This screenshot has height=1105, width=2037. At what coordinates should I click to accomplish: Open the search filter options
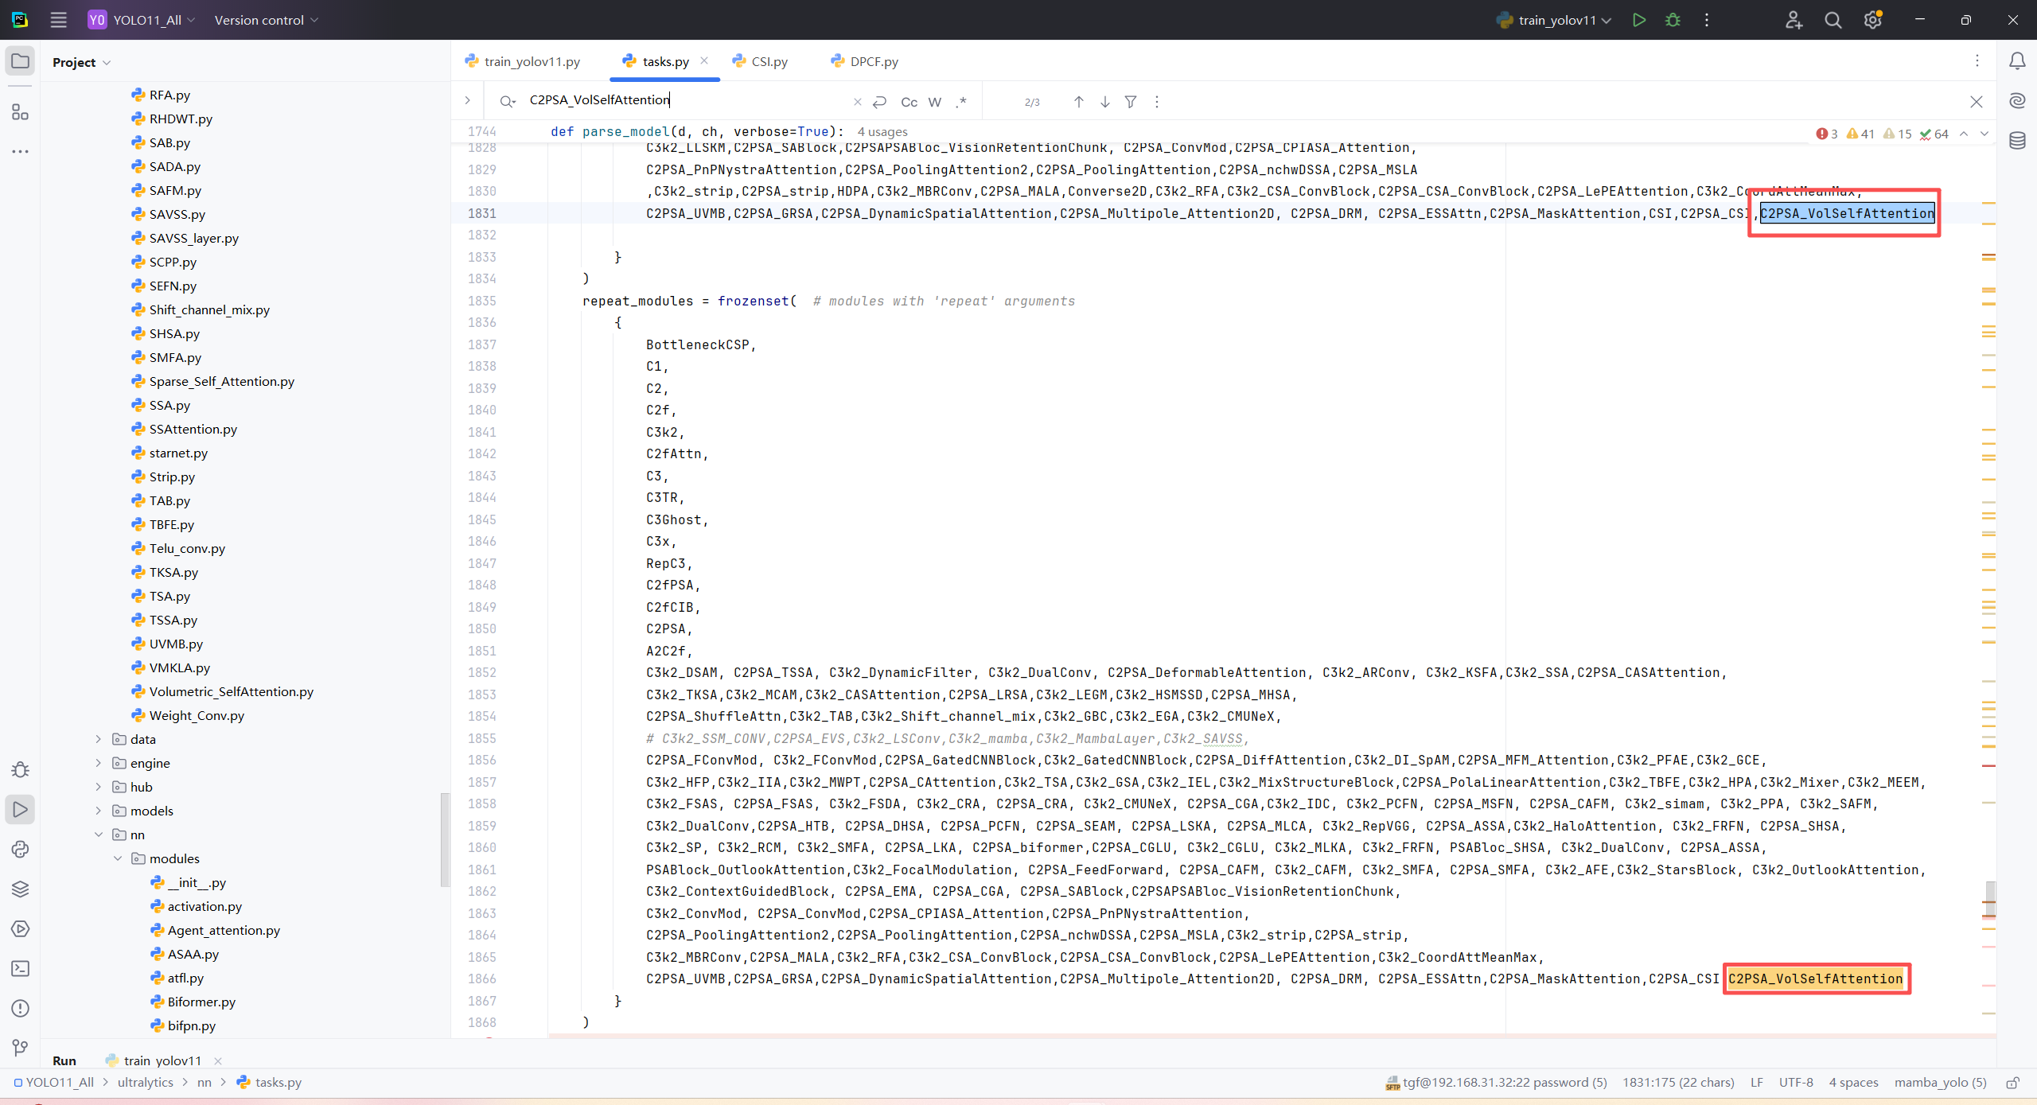(x=1130, y=102)
